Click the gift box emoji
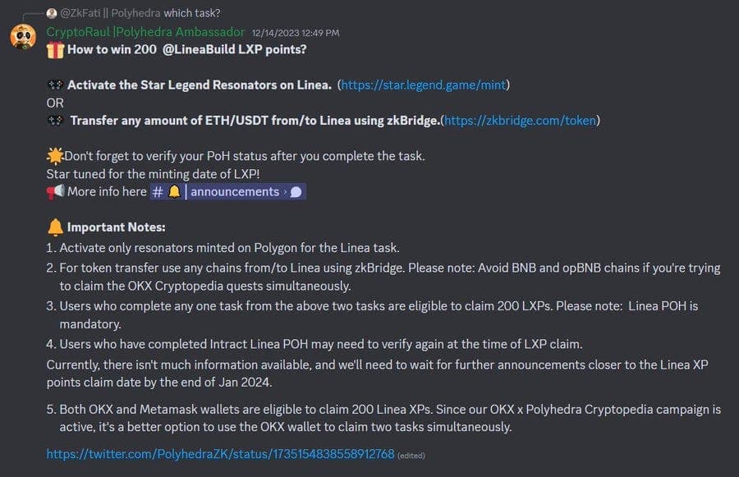Screen dimensions: 739x477 (x=55, y=50)
